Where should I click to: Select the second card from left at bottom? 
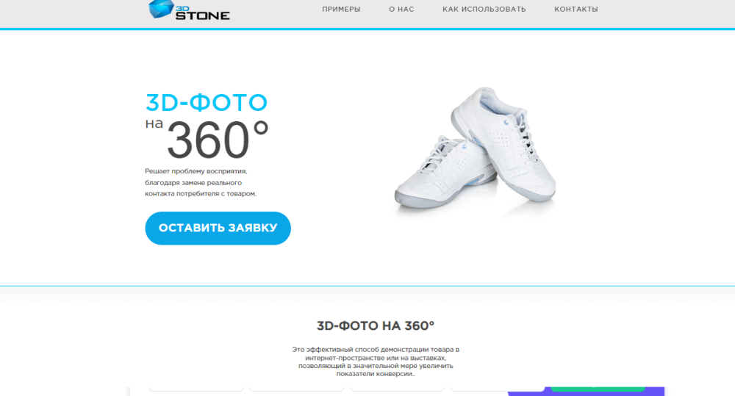coord(296,390)
